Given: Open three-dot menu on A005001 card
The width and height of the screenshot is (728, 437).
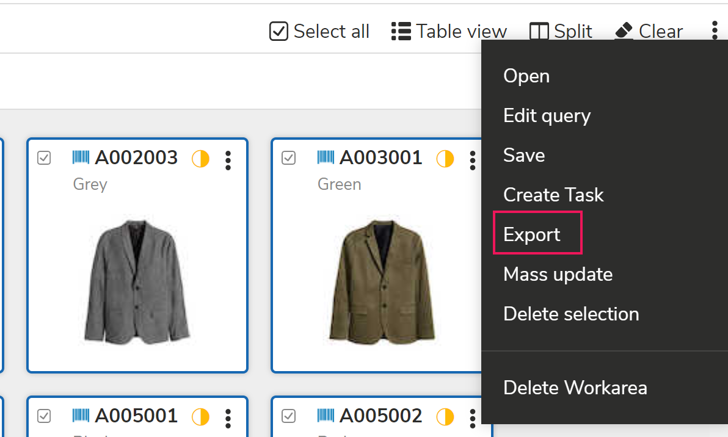Looking at the screenshot, I should 228,419.
